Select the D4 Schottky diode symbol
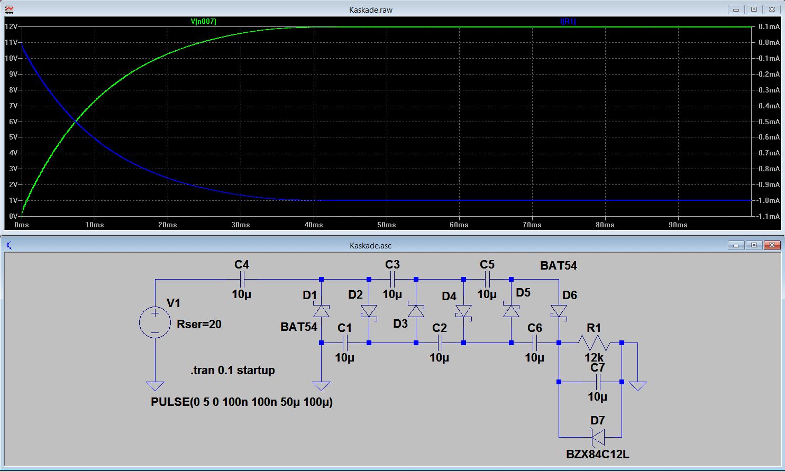The height and width of the screenshot is (472, 785). point(463,311)
